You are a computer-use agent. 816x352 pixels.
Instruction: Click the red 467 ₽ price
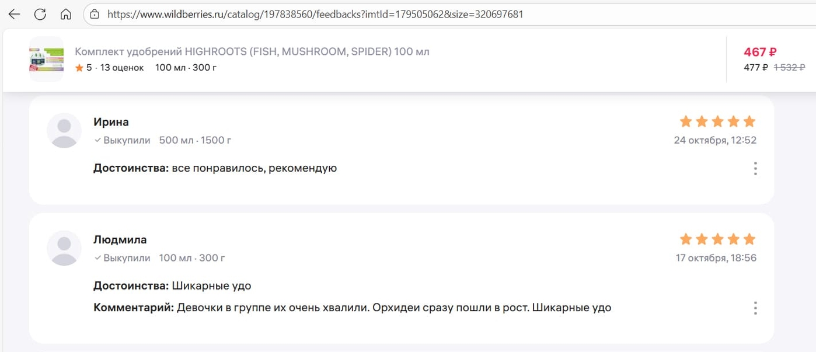point(760,52)
